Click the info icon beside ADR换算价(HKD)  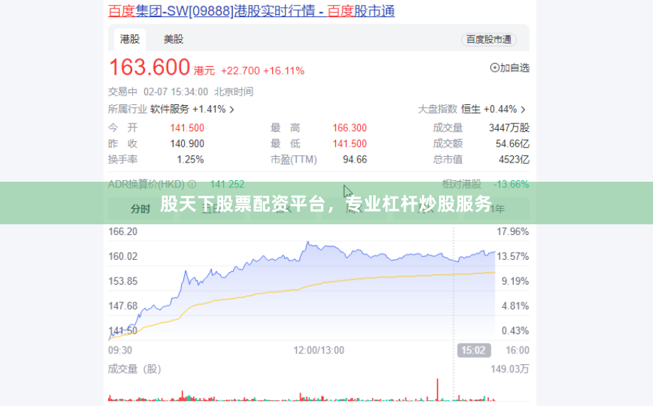point(192,184)
